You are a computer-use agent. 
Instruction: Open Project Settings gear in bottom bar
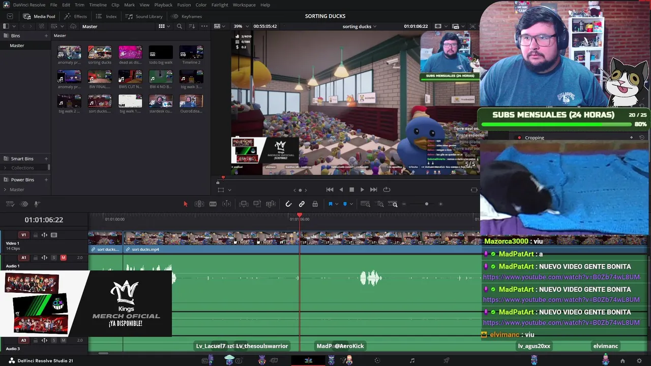[x=639, y=360]
